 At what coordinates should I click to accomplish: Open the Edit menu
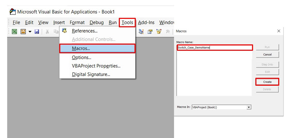[x=29, y=22]
